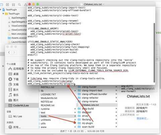Click CMakeLists.txt preview thumbnail in Finder
This screenshot has height=135, width=161.
coord(138,89)
